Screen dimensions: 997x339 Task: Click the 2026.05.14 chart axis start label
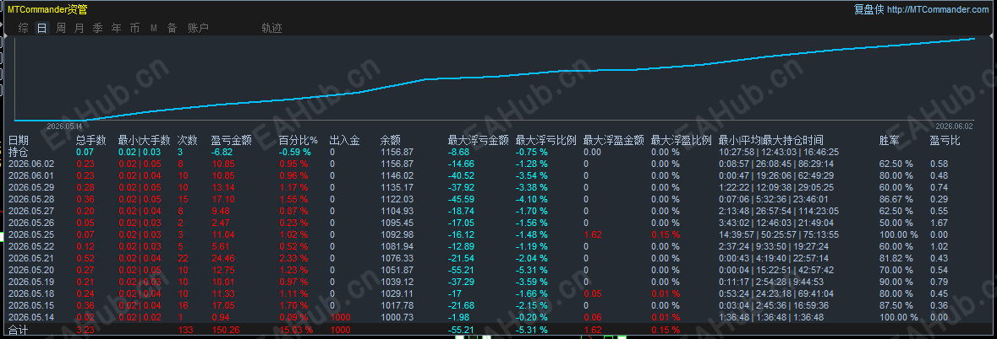pos(64,126)
